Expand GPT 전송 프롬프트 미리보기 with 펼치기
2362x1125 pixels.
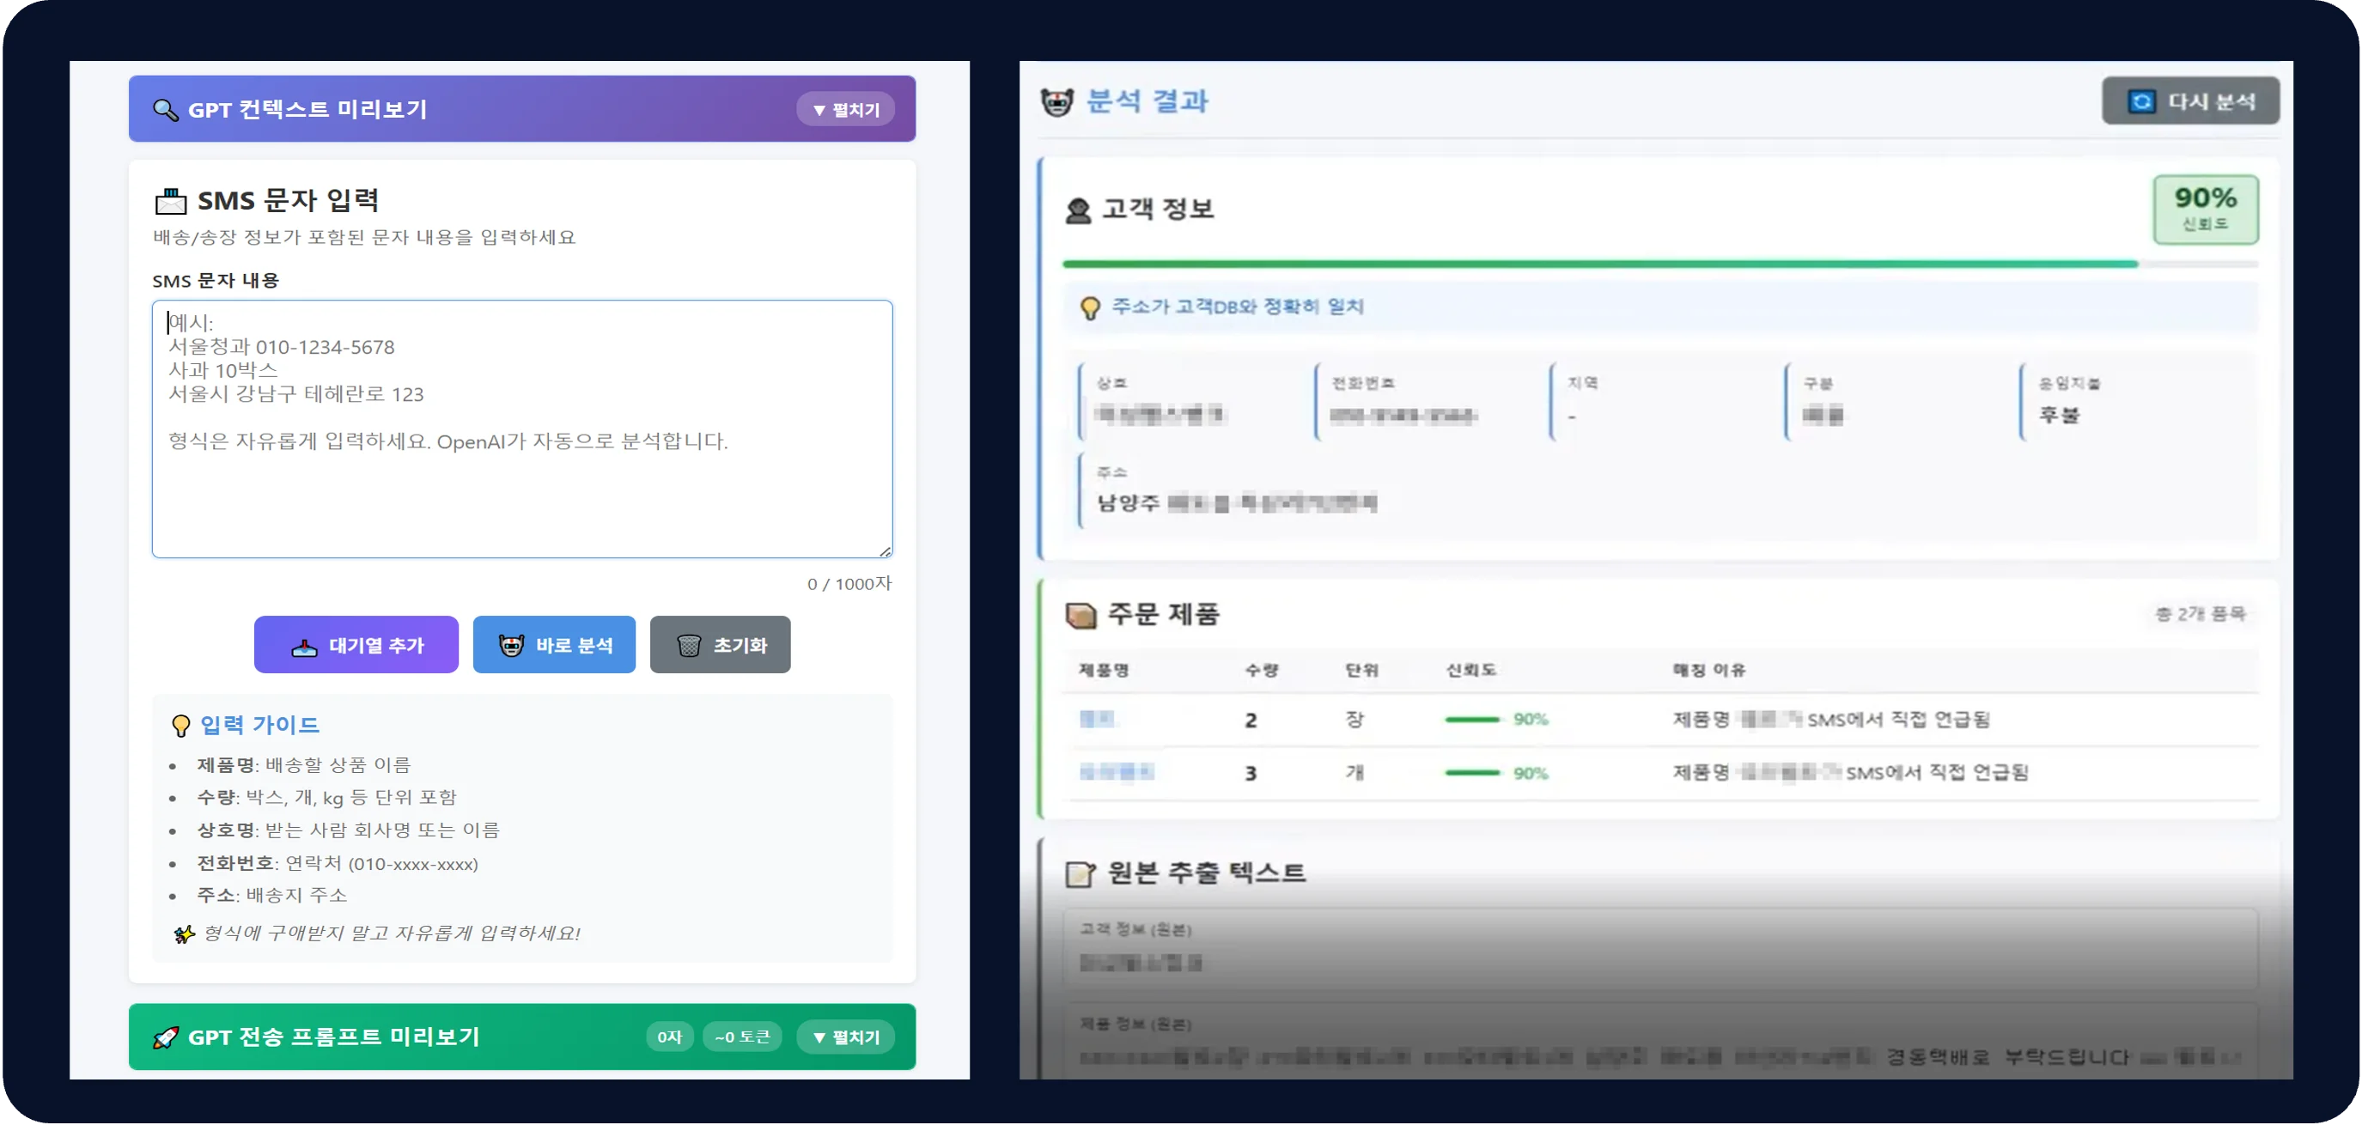pos(844,1038)
